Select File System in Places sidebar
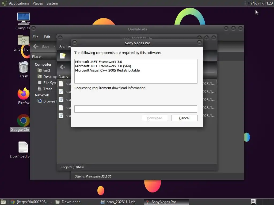Screen dimensions: 274x205 47,83
